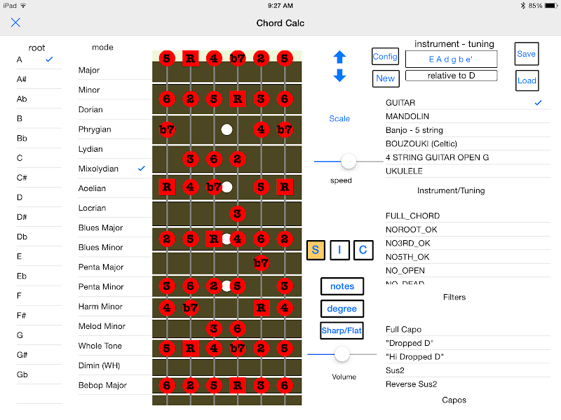This screenshot has width=561, height=420.
Task: Tap the E A d g b e' tuning field
Action: [x=451, y=59]
